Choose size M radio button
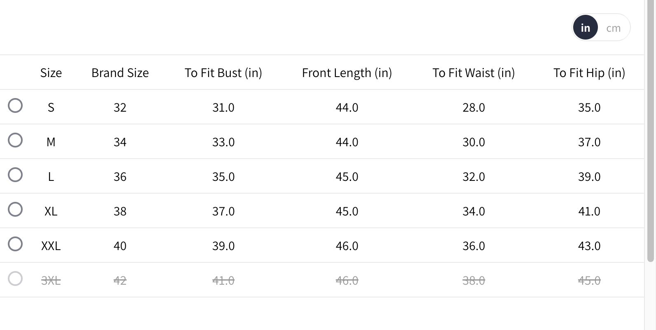 (15, 140)
